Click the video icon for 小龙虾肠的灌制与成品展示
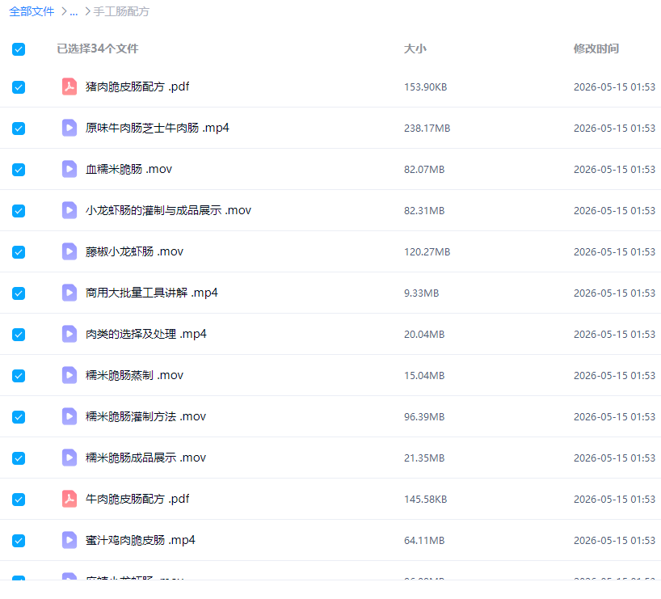Screen dimensions: 661x599 click(69, 210)
